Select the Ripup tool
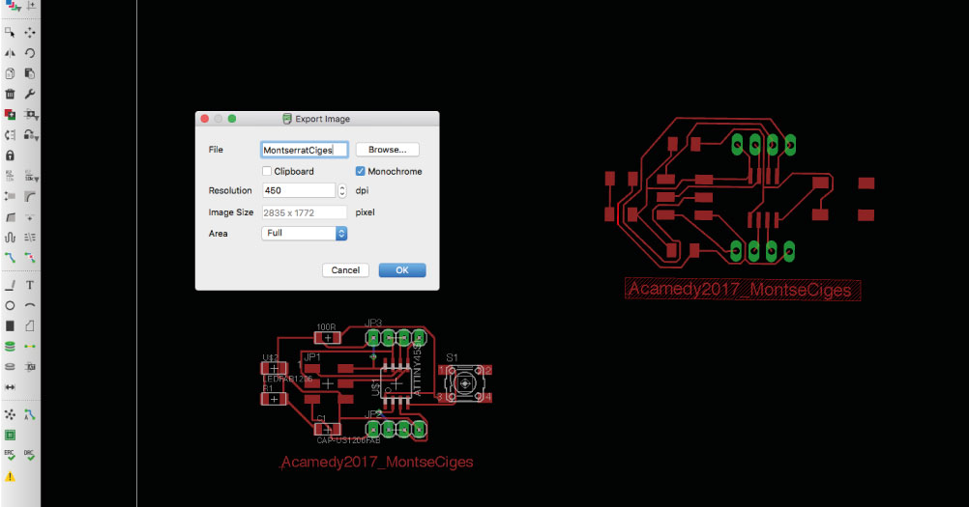Screen dimensions: 969x507 [x=30, y=257]
